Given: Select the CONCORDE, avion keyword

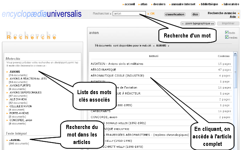Looking at the screenshot, I should pyautogui.click(x=21, y=120).
